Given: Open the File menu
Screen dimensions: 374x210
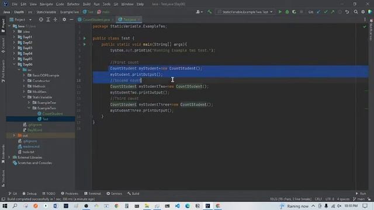Looking at the screenshot, I should (x=15, y=4).
